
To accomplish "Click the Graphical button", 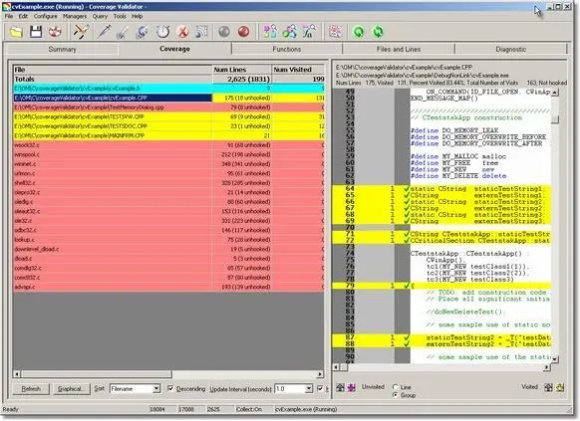I will [x=71, y=389].
